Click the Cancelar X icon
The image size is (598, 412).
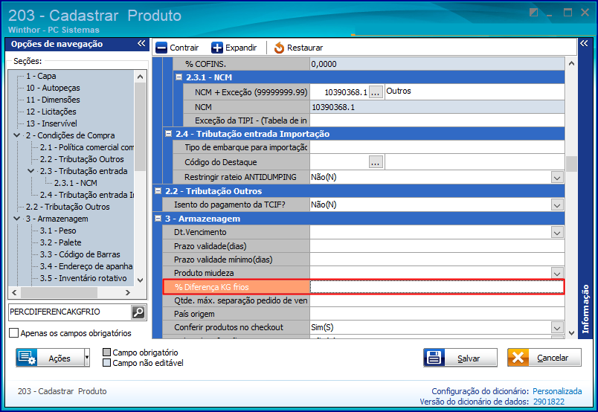[x=518, y=358]
